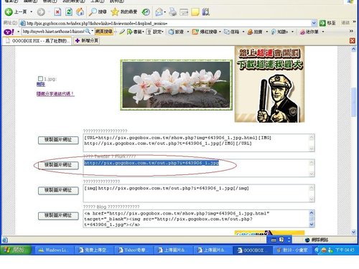Click the page scrollbar down arrow

pyautogui.click(x=354, y=232)
